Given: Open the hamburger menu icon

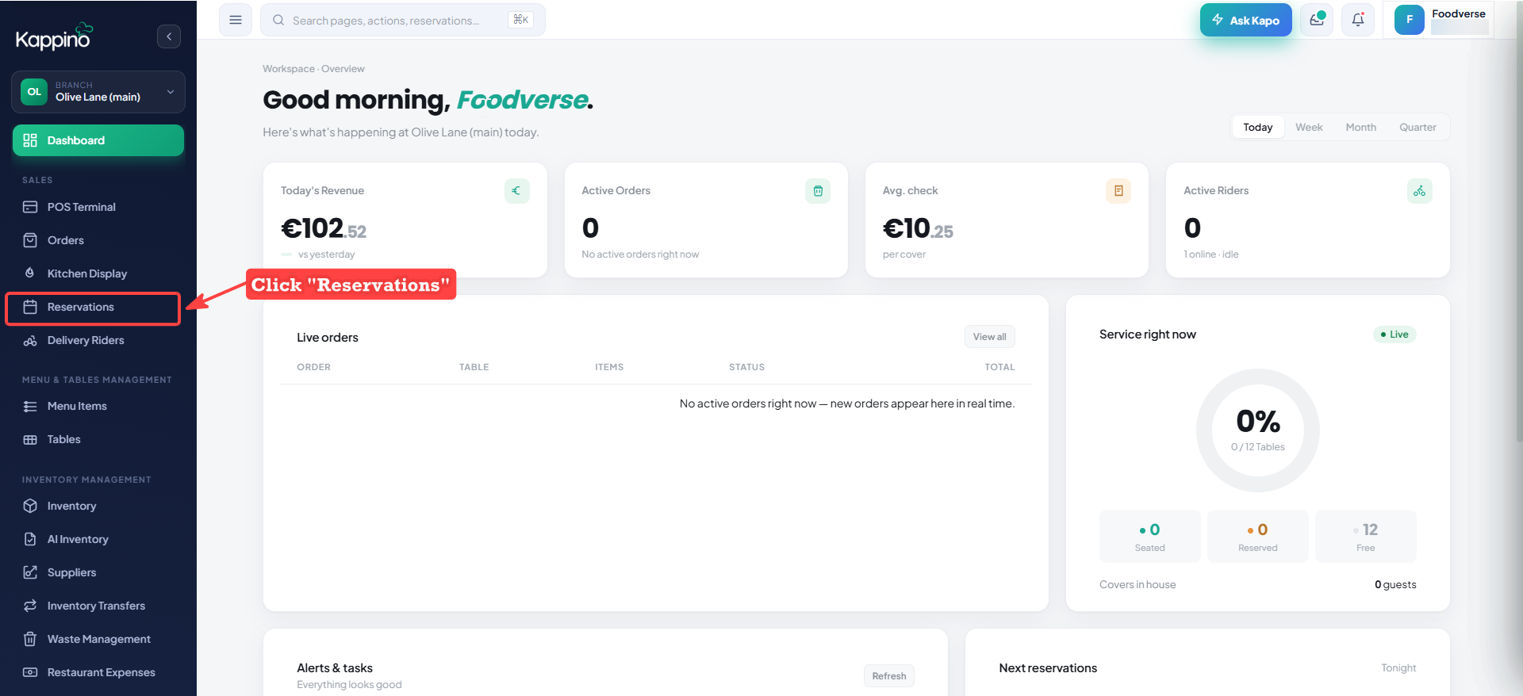Looking at the screenshot, I should [236, 20].
